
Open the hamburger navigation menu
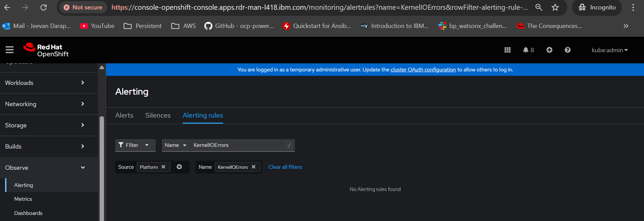(x=9, y=50)
